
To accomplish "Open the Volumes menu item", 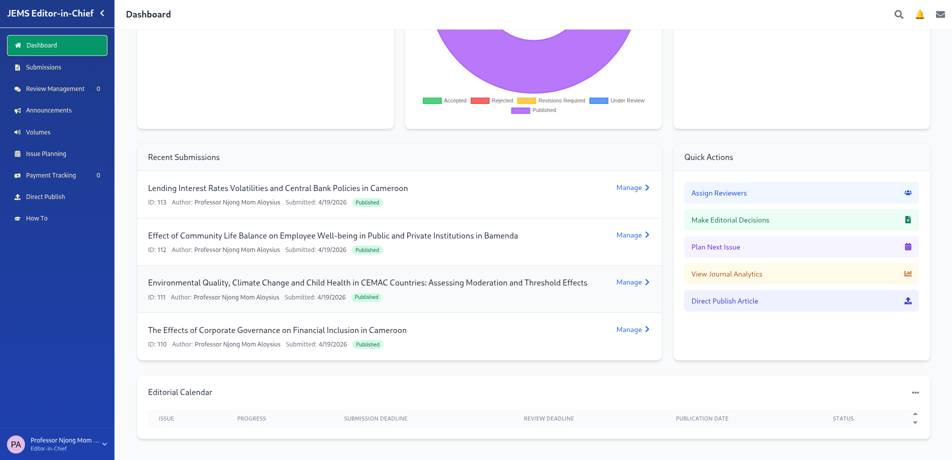I will (57, 132).
